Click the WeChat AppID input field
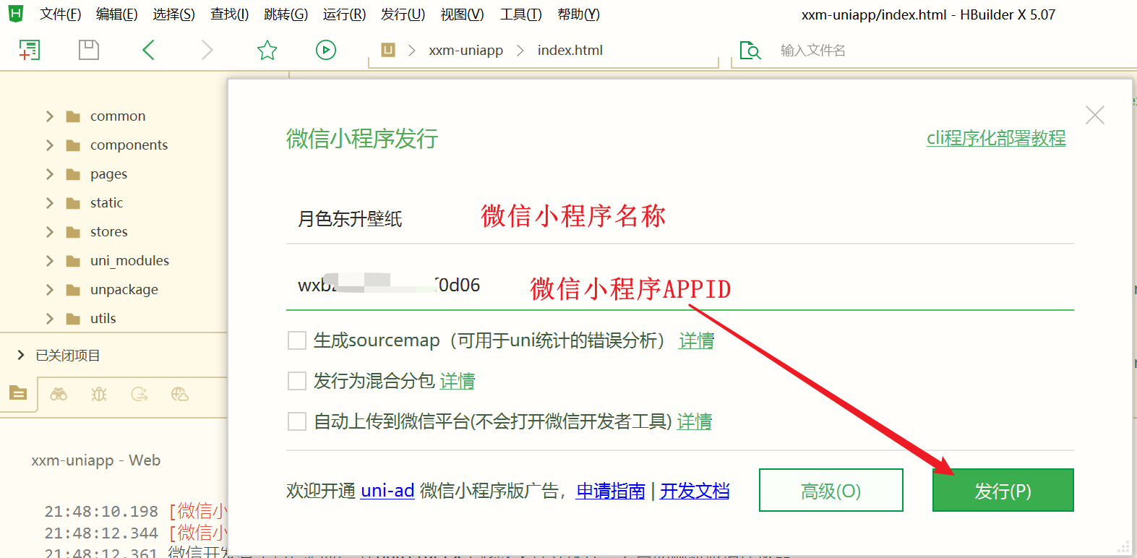Image resolution: width=1137 pixels, height=558 pixels. point(679,286)
